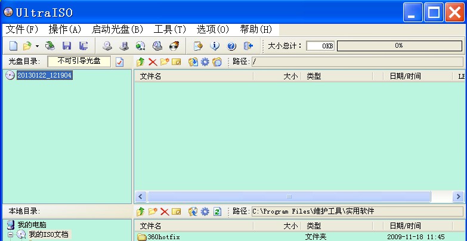Screen dimensions: 467x241
Task: Open the 选项(O) menu
Action: (213, 29)
